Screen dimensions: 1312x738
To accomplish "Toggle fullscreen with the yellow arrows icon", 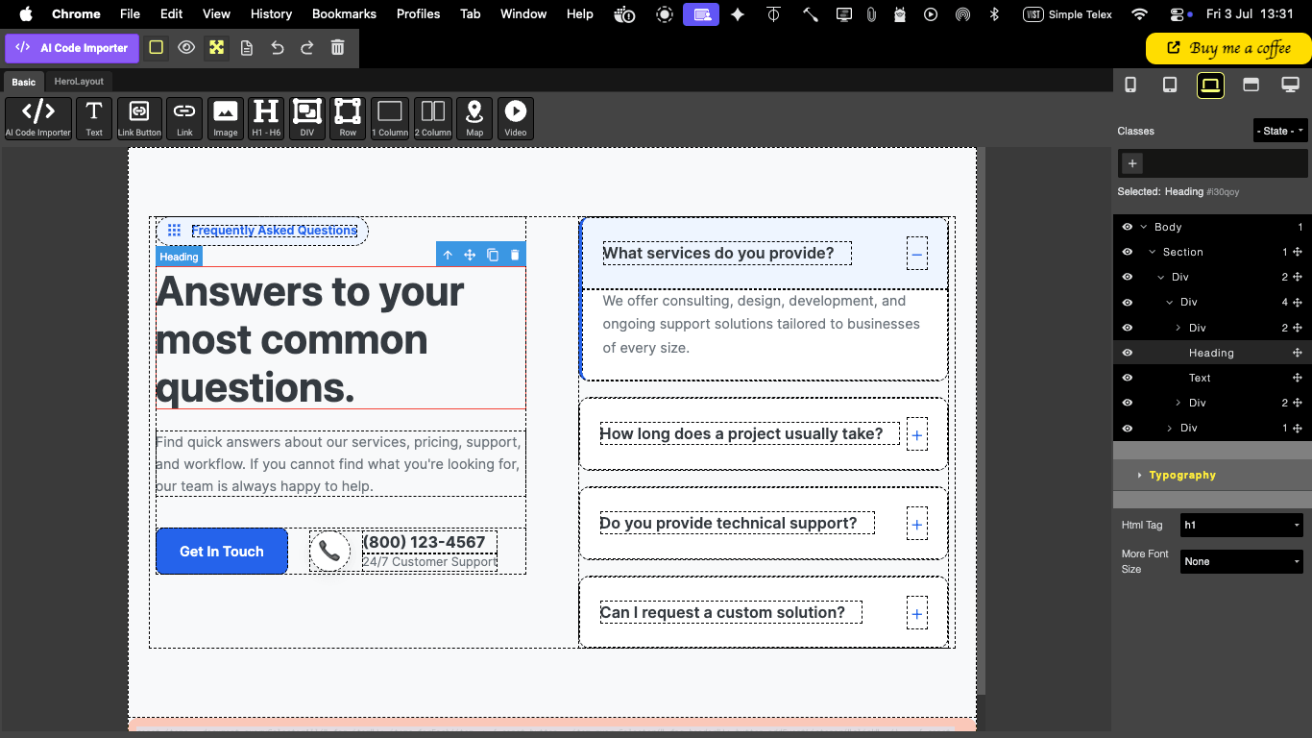I will (x=217, y=48).
